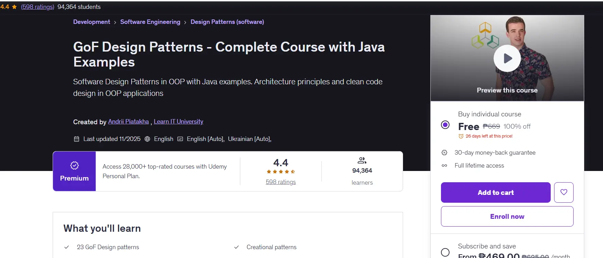The width and height of the screenshot is (603, 258).
Task: Click the money-back guarantee badge icon
Action: coord(444,153)
